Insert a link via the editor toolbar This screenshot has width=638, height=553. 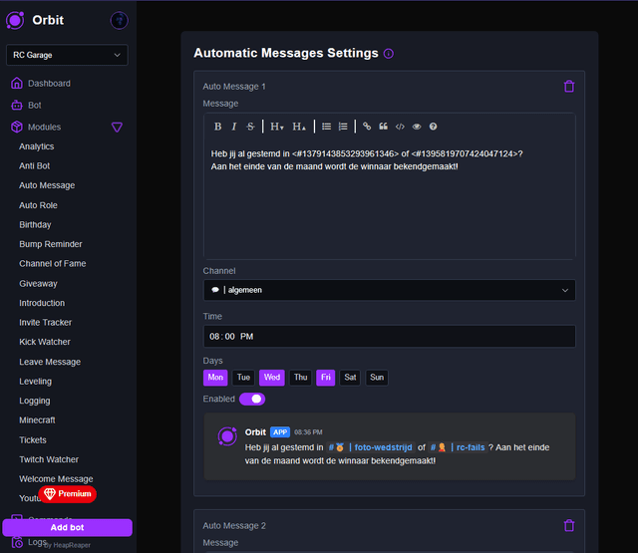(367, 127)
